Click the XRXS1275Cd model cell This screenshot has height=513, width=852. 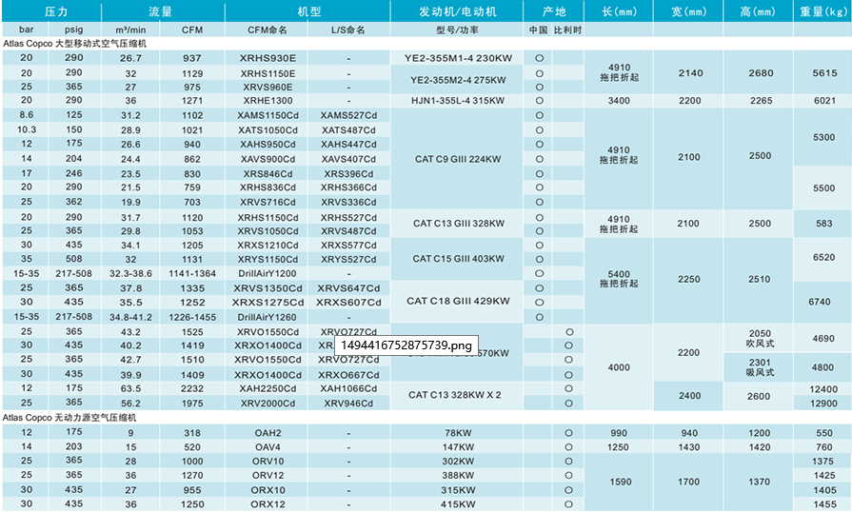click(267, 302)
